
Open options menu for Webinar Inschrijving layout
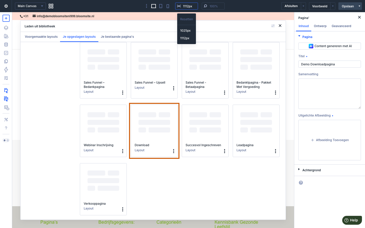(123, 151)
